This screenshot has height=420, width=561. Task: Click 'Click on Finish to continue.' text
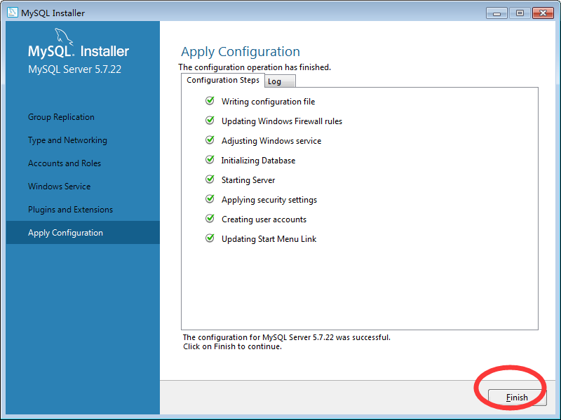coord(233,346)
